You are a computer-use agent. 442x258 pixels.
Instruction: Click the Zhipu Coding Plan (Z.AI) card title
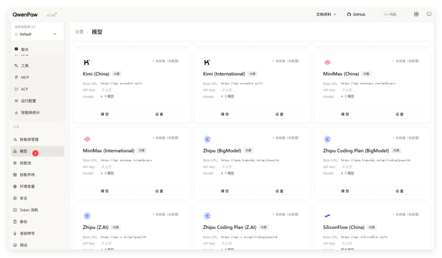pos(230,227)
